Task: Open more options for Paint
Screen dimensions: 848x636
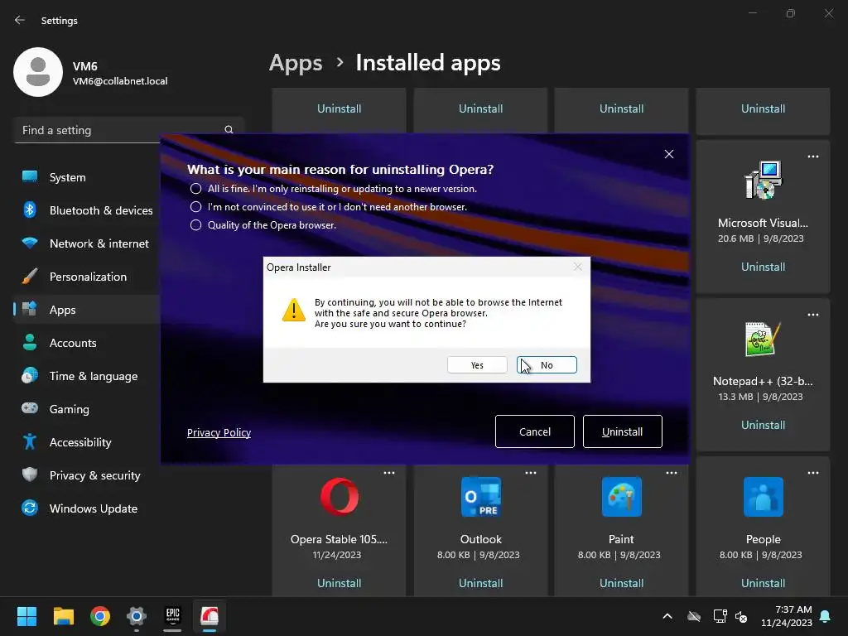Action: click(671, 473)
